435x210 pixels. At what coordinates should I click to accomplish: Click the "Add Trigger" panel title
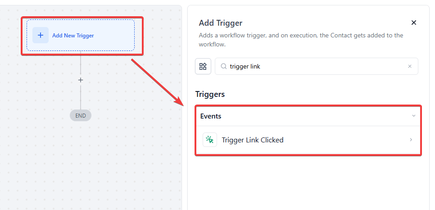pyautogui.click(x=221, y=23)
